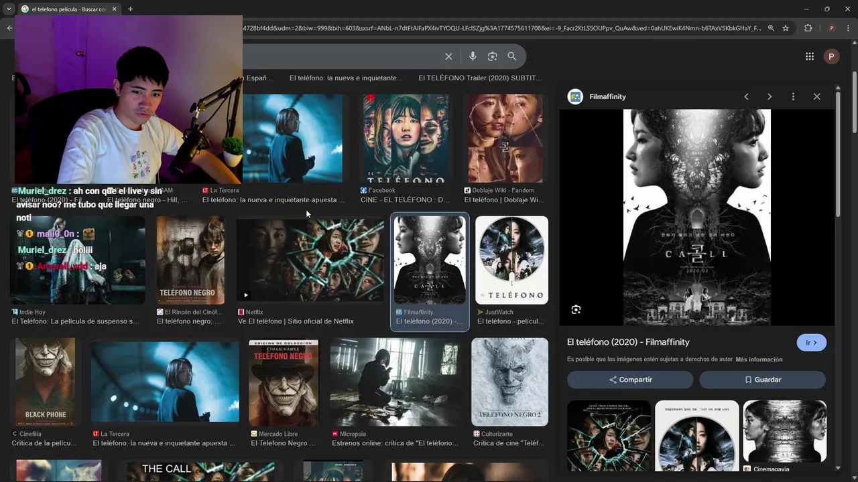
Task: Open the Micropsia dark room image result
Action: 395,382
